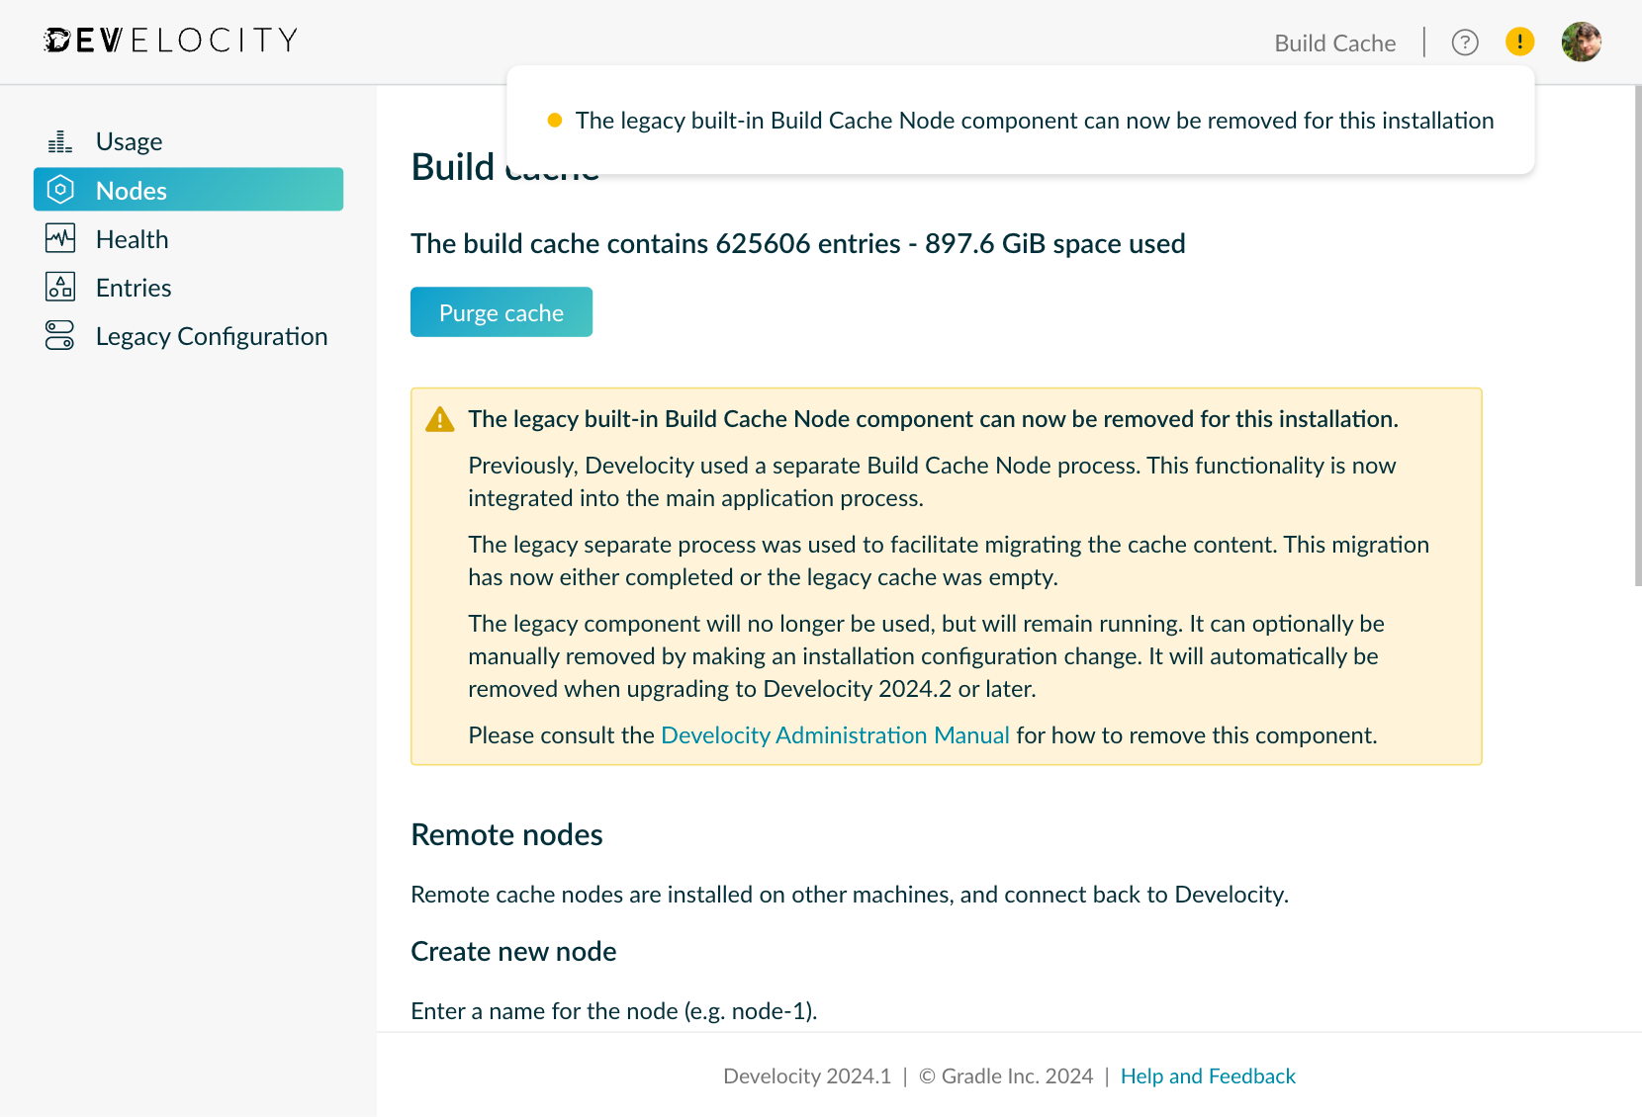Select the Nodes entry in the sidebar

pos(132,190)
